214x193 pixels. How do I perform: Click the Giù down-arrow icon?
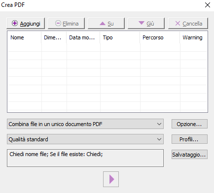click(142, 23)
